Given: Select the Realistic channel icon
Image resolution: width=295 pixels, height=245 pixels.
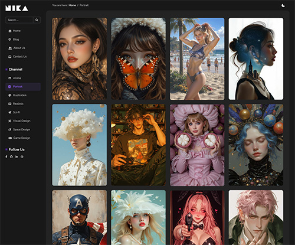Looking at the screenshot, I should tap(9, 104).
